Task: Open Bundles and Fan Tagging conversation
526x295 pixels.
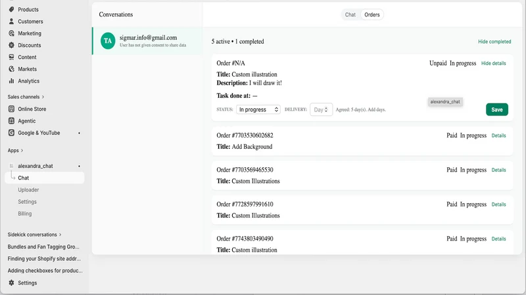Action: 43,247
